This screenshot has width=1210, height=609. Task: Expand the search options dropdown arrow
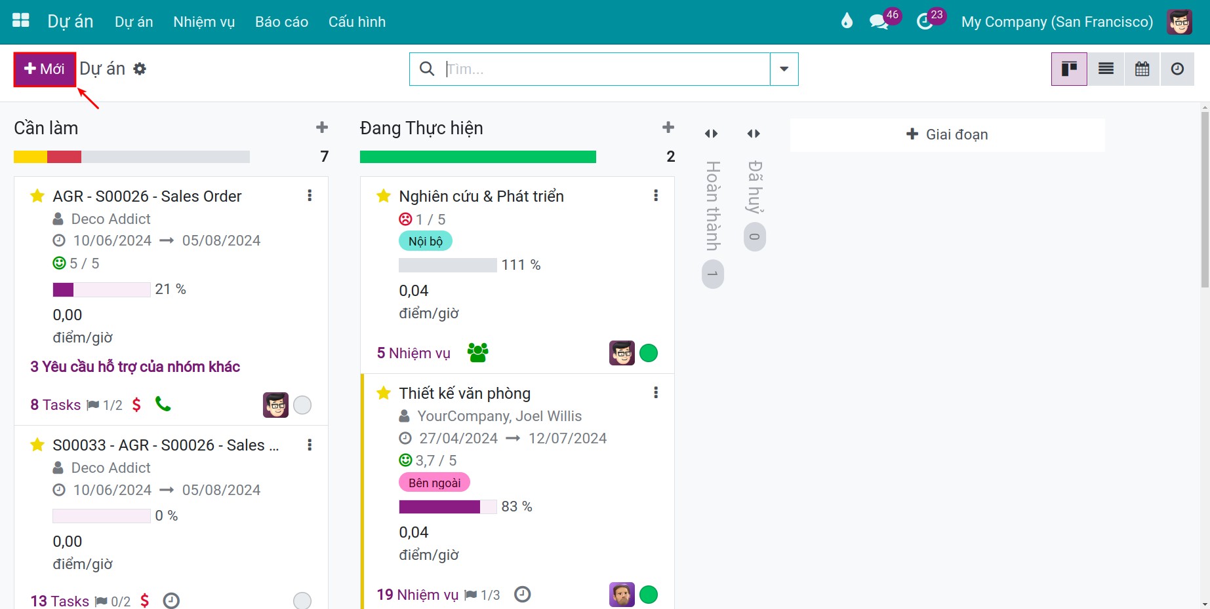(784, 69)
